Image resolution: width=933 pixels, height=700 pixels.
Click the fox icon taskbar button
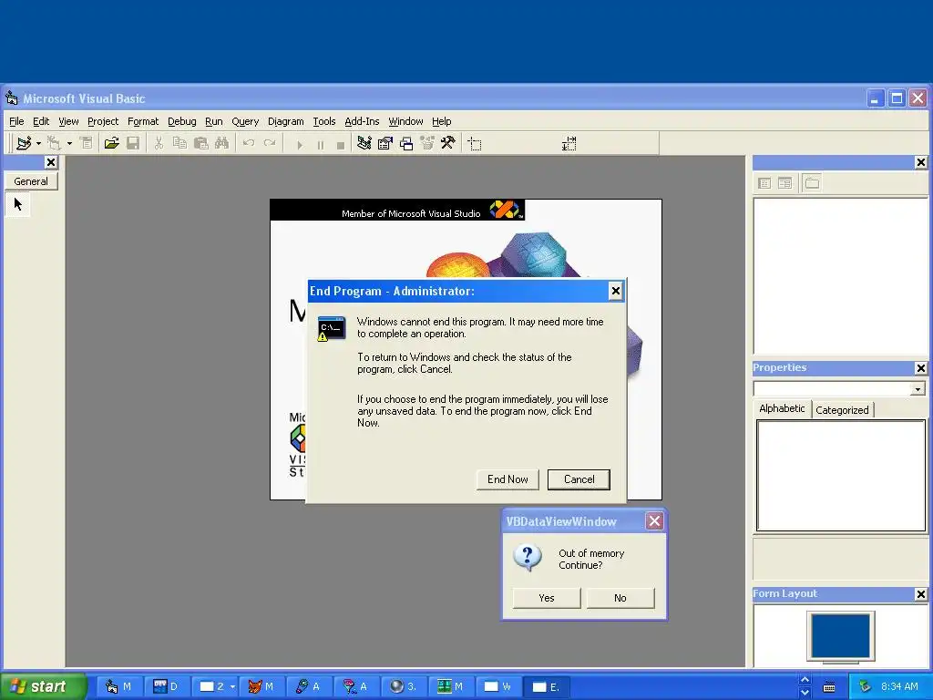pos(261,687)
